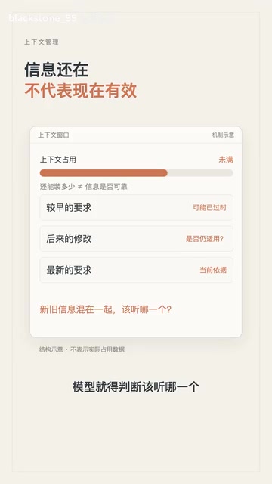Viewport: 272px width, 484px height.
Task: Click the 机制示意 label in card header
Action: pos(223,135)
